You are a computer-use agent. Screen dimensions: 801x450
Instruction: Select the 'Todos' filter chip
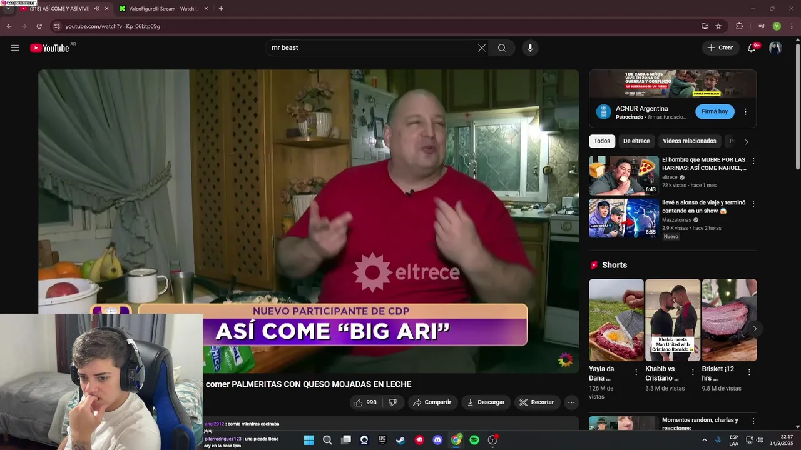602,141
